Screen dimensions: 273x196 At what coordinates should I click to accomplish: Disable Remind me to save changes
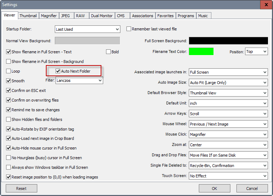click(8, 110)
